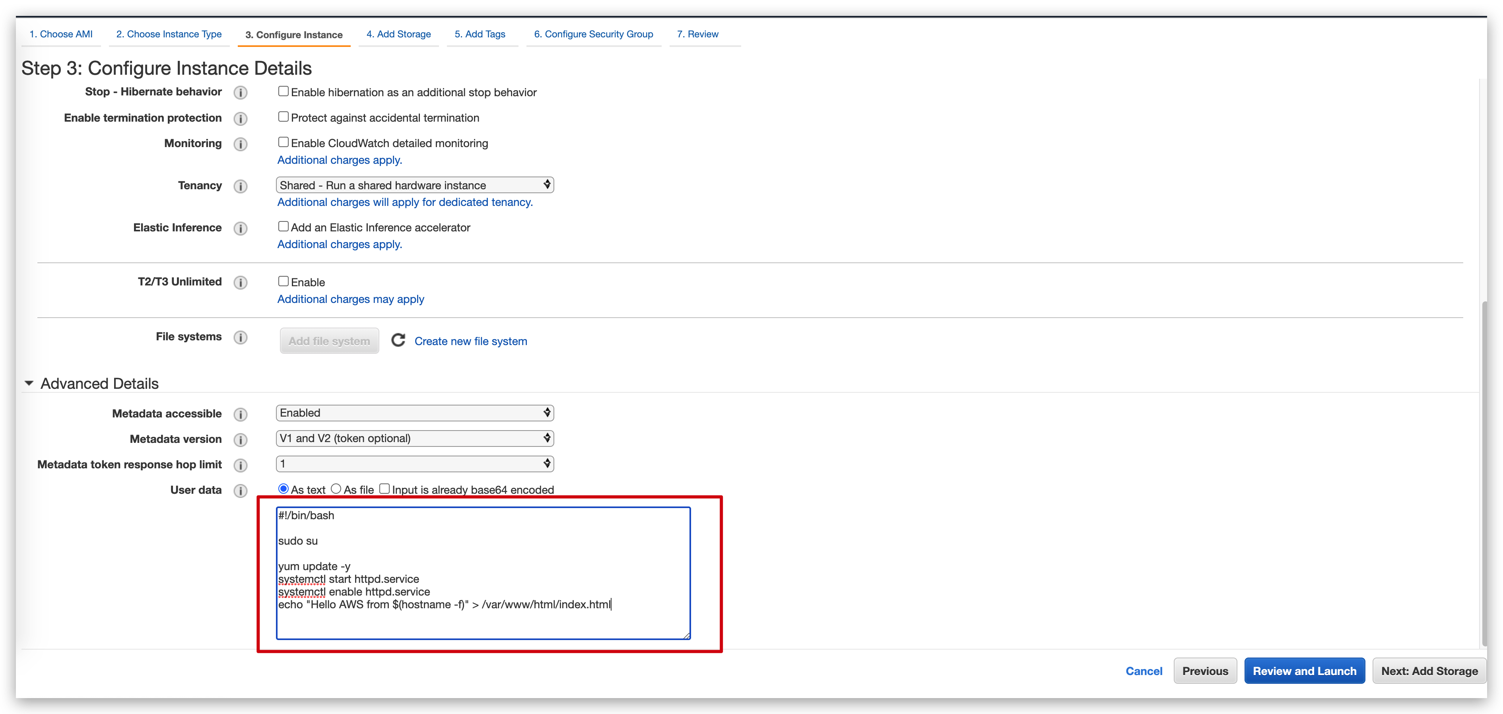The width and height of the screenshot is (1503, 714).
Task: Click info icon next to Elastic Inference
Action: tap(241, 228)
